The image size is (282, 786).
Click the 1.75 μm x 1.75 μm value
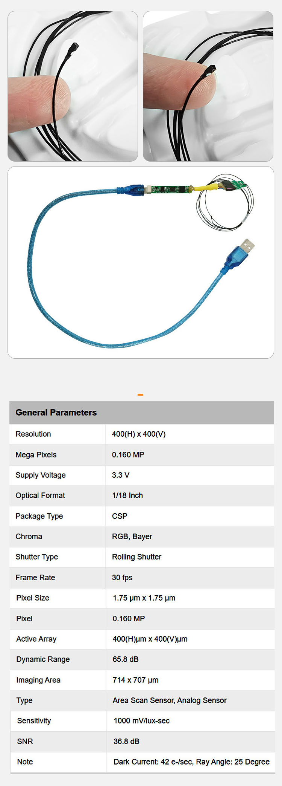coord(144,598)
